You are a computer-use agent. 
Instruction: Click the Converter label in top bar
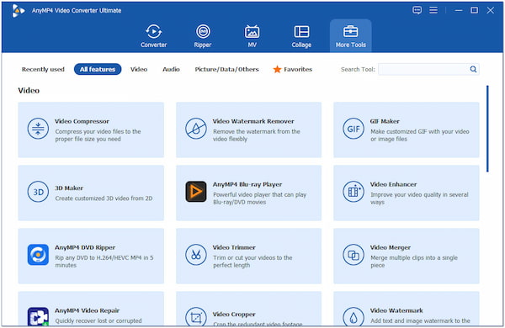click(x=154, y=45)
